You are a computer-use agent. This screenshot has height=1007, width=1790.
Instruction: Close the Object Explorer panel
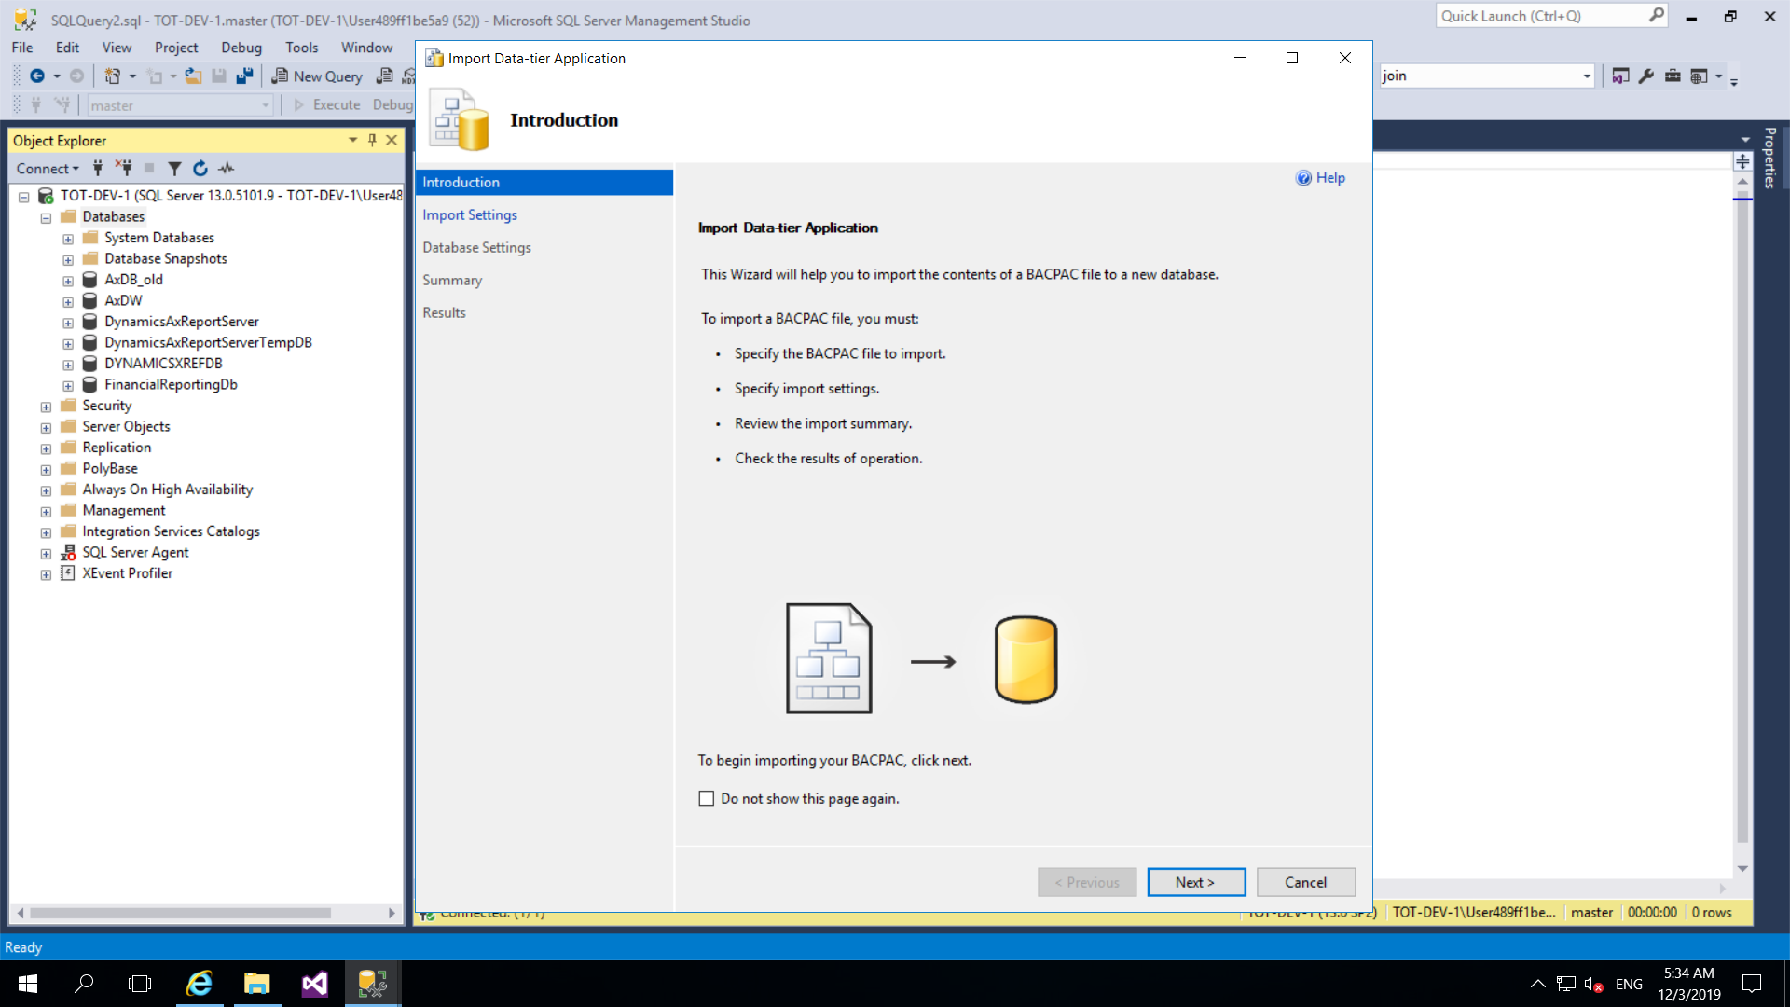(392, 140)
